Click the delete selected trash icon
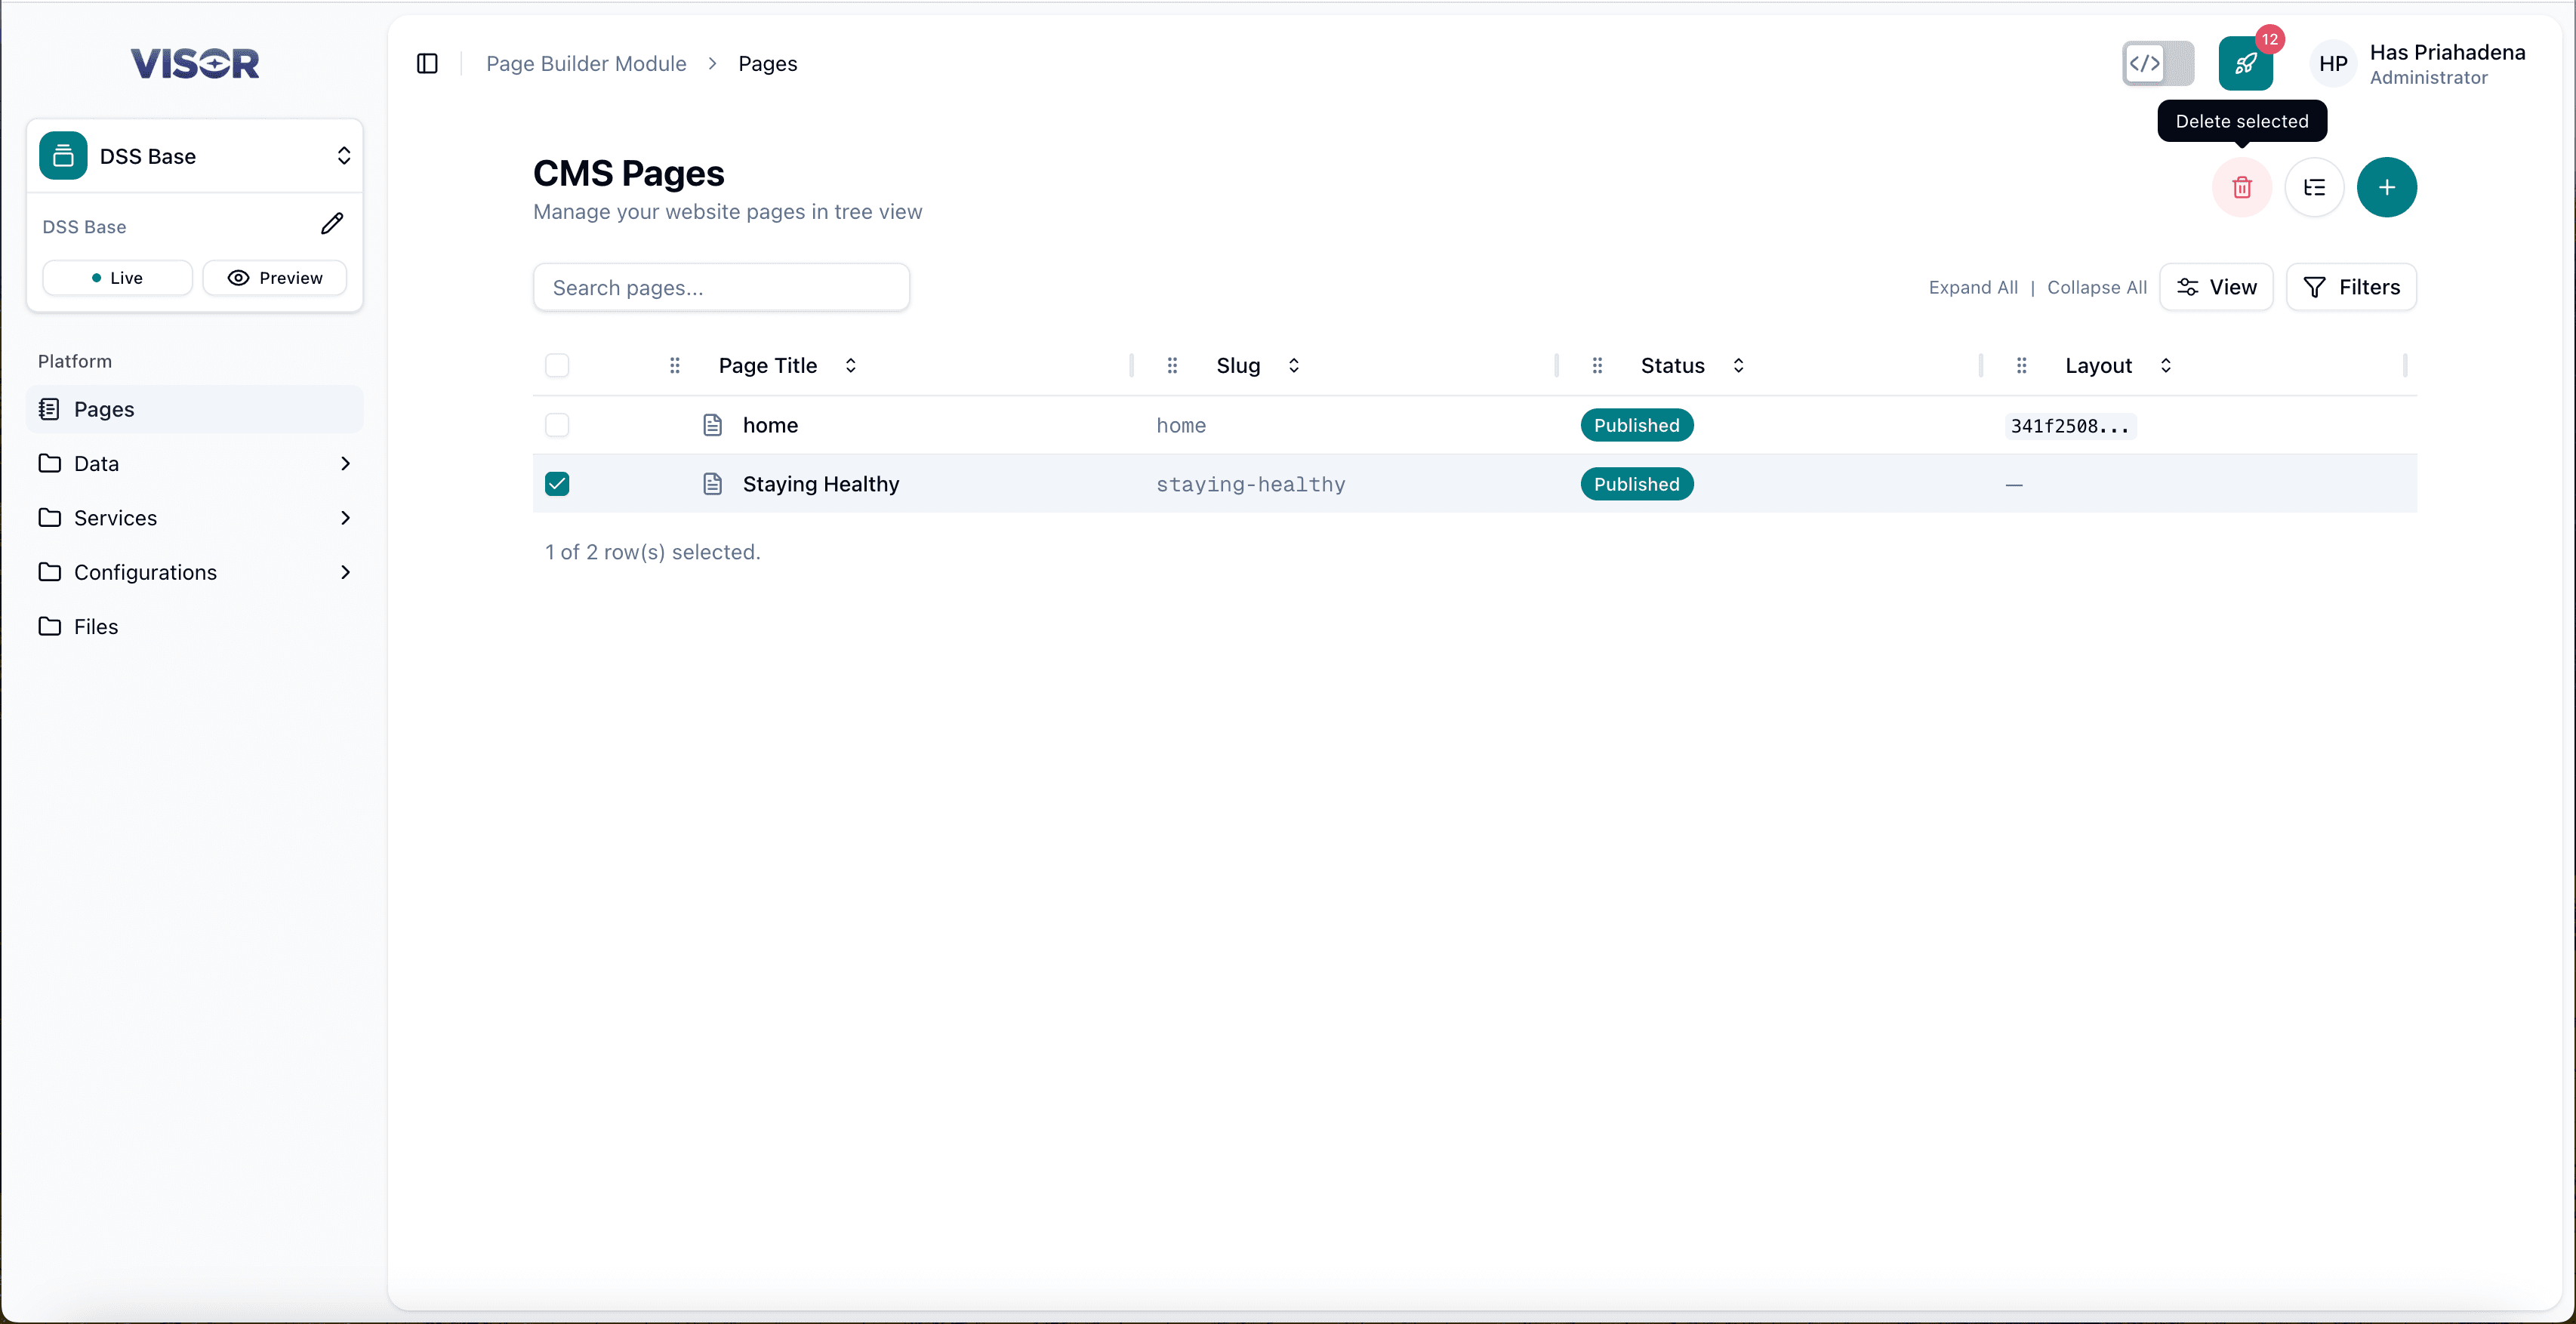The width and height of the screenshot is (2576, 1324). 2242,187
